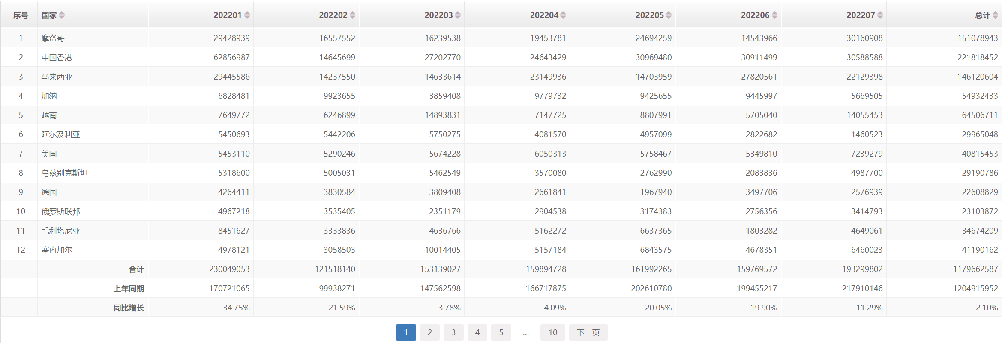
Task: Click the 202206 sort arrows
Action: (x=774, y=15)
